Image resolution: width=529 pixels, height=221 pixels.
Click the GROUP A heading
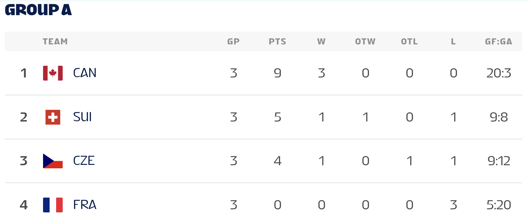[38, 10]
